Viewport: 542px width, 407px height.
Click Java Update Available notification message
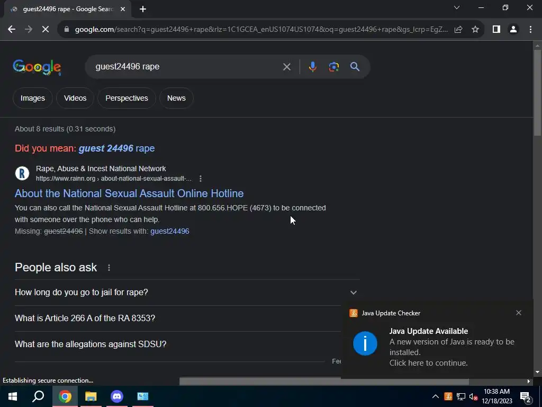click(451, 347)
